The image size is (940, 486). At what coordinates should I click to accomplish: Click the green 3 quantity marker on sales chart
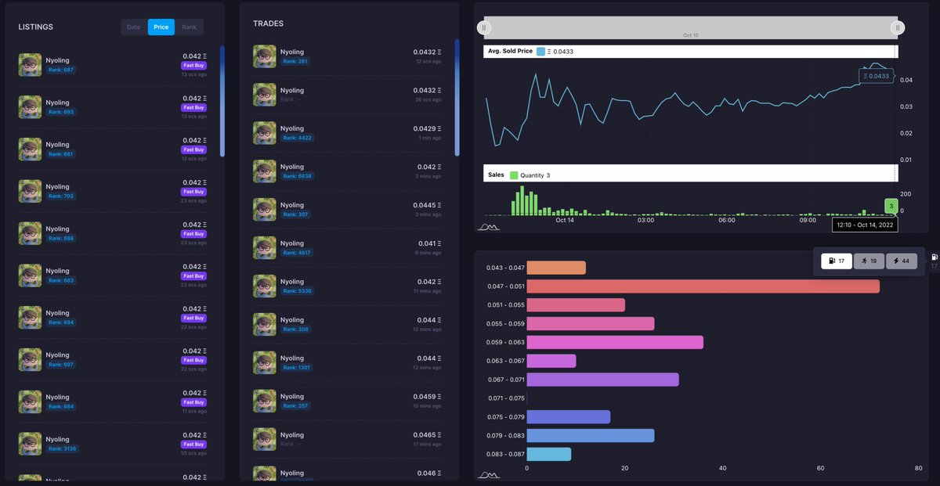coord(891,204)
